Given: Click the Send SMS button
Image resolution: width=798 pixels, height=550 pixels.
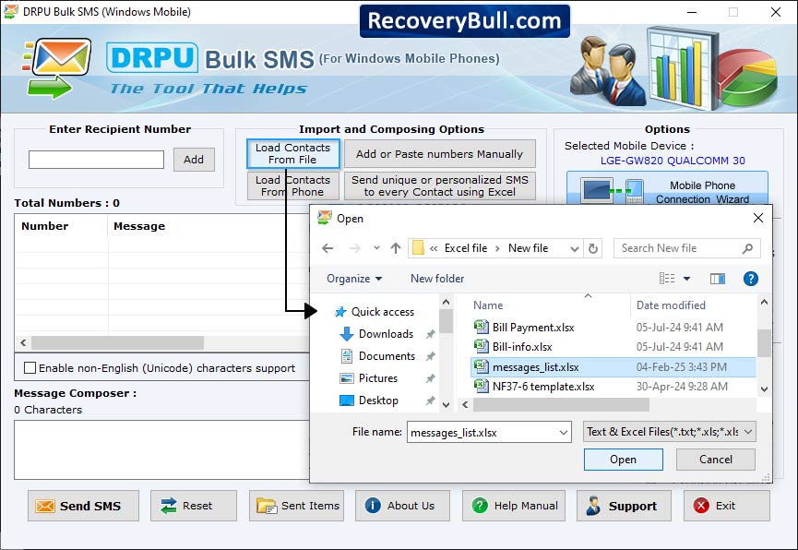Looking at the screenshot, I should [x=83, y=506].
